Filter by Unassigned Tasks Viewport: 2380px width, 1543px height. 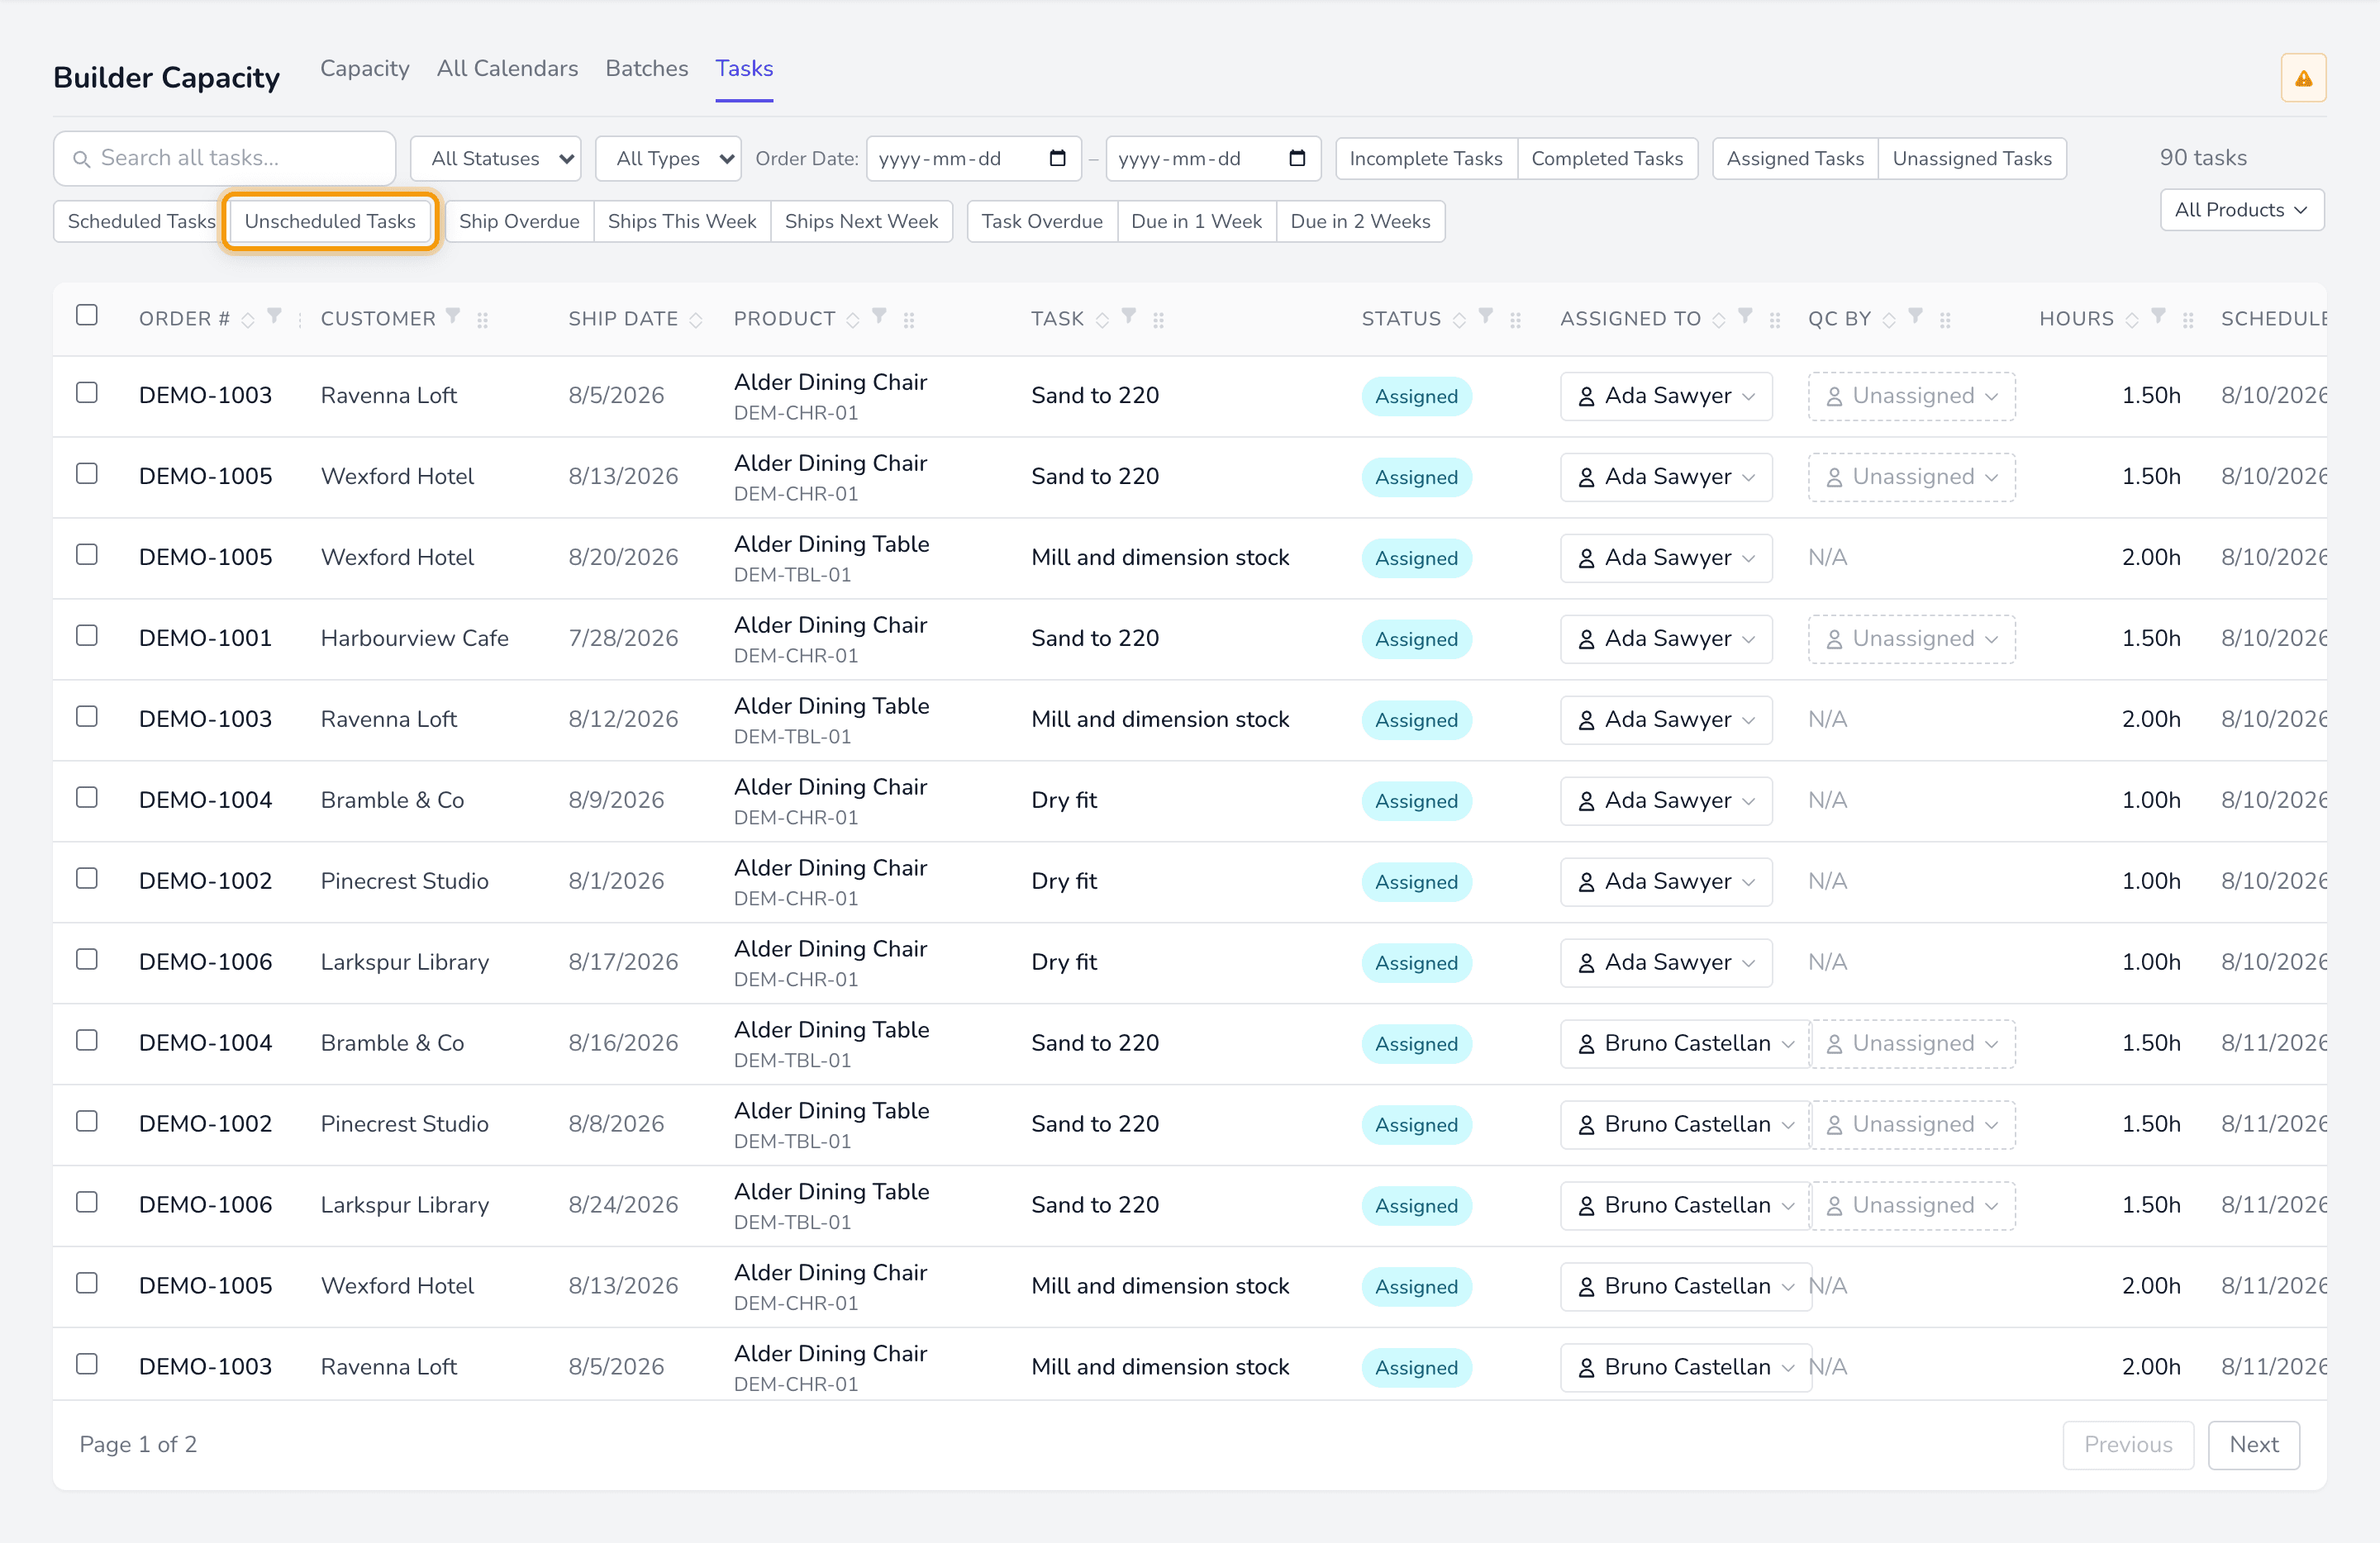click(1972, 158)
